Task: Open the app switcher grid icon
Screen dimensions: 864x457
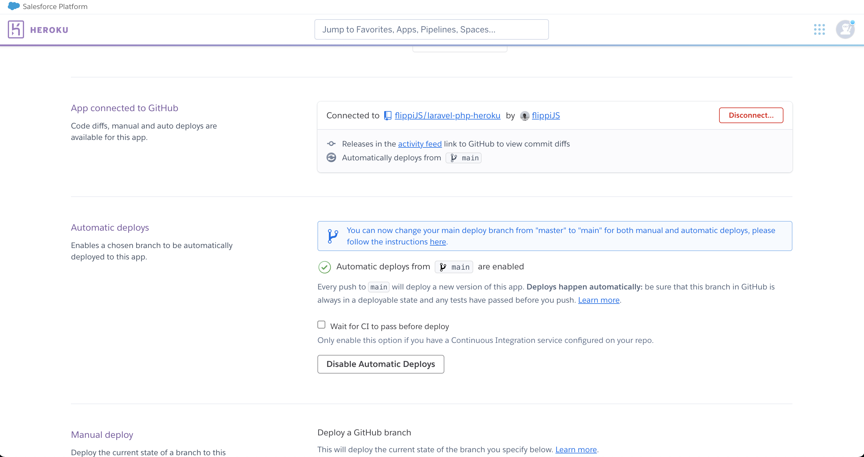Action: click(x=820, y=29)
